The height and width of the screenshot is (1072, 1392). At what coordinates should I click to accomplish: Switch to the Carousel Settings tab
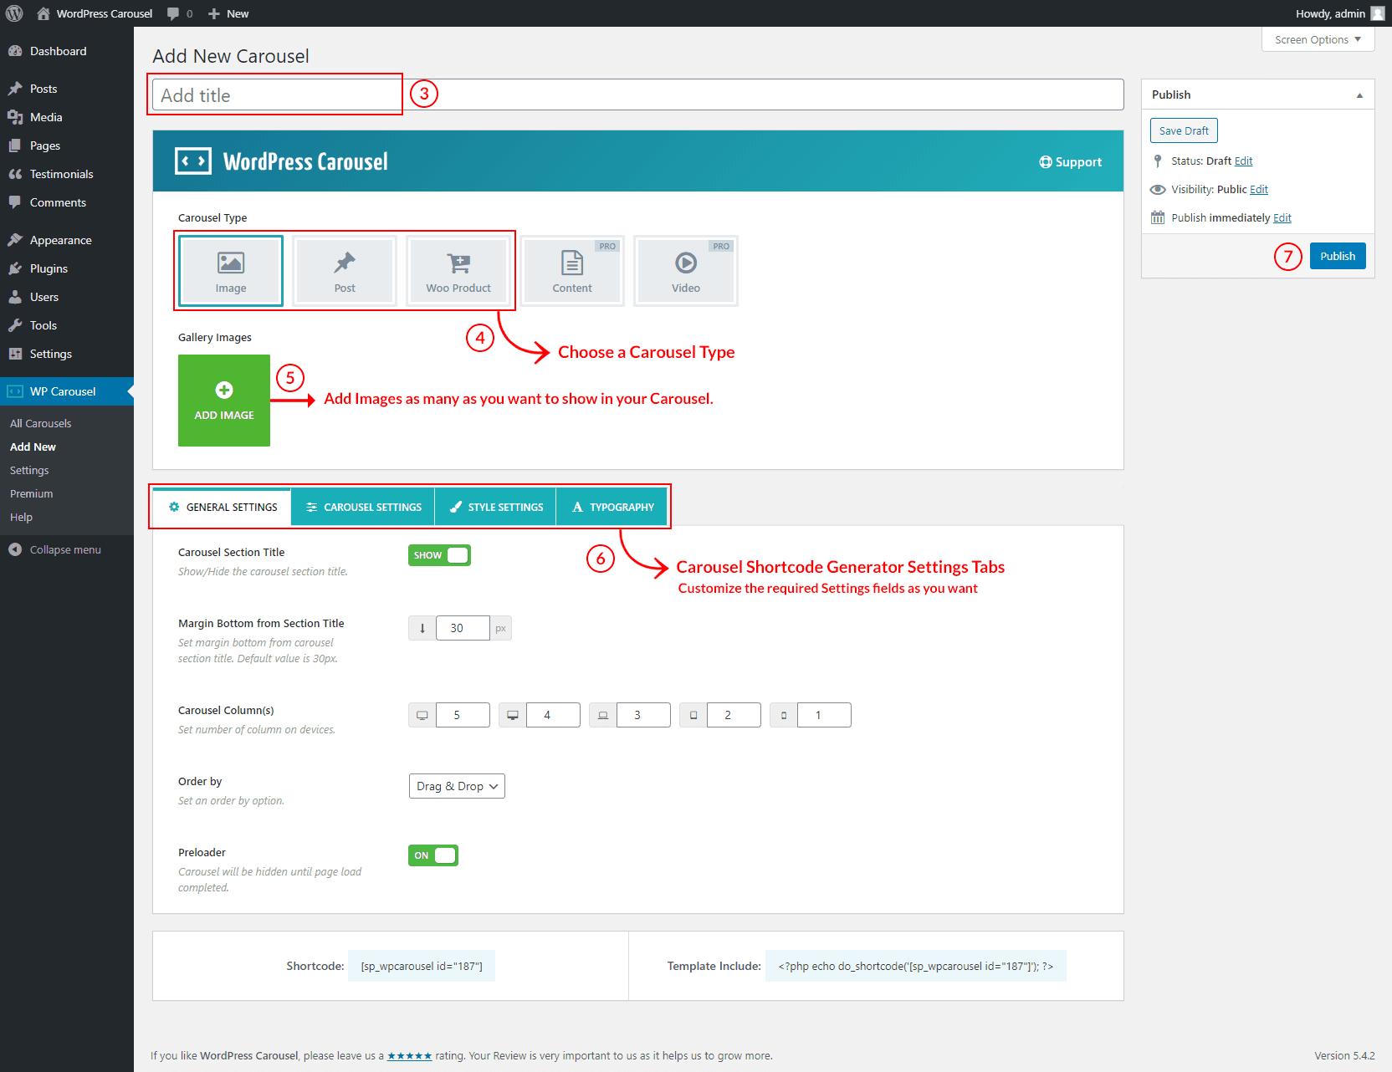[x=363, y=508]
